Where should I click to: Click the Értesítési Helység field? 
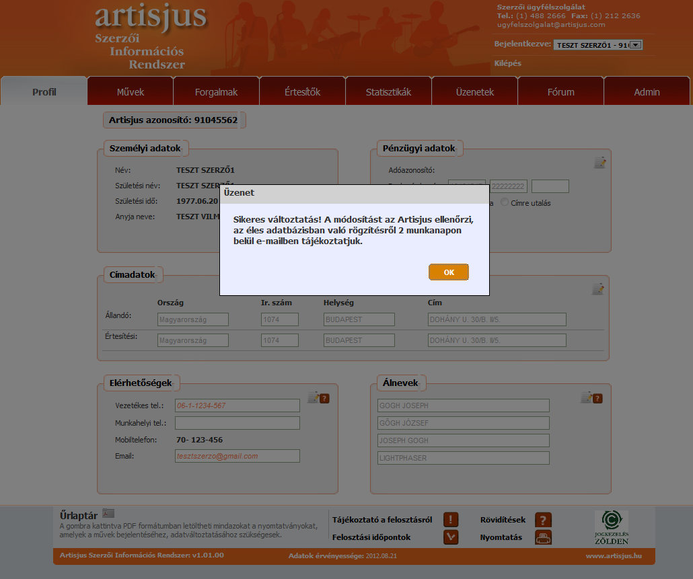pos(359,340)
